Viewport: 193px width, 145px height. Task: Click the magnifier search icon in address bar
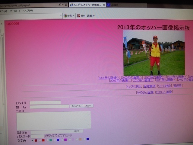coord(60,5)
